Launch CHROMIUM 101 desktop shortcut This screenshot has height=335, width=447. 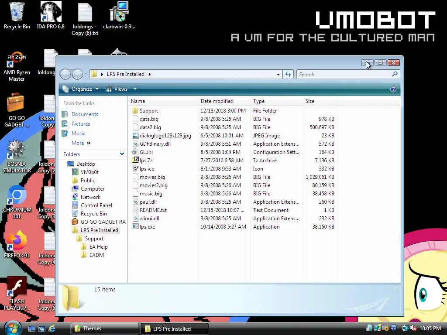17,202
